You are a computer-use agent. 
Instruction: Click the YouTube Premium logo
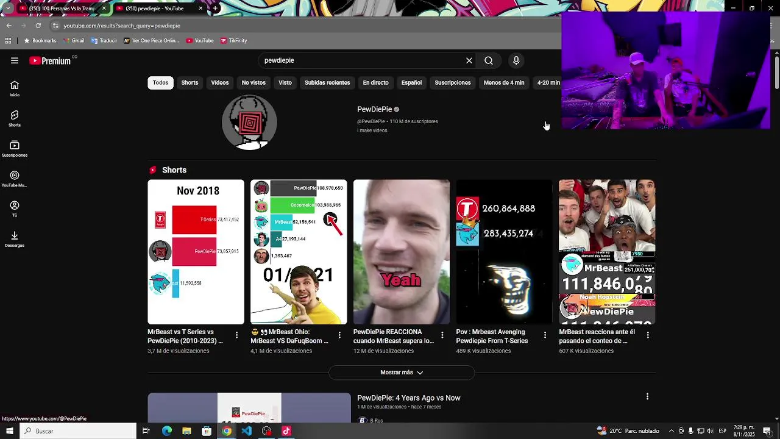point(50,60)
